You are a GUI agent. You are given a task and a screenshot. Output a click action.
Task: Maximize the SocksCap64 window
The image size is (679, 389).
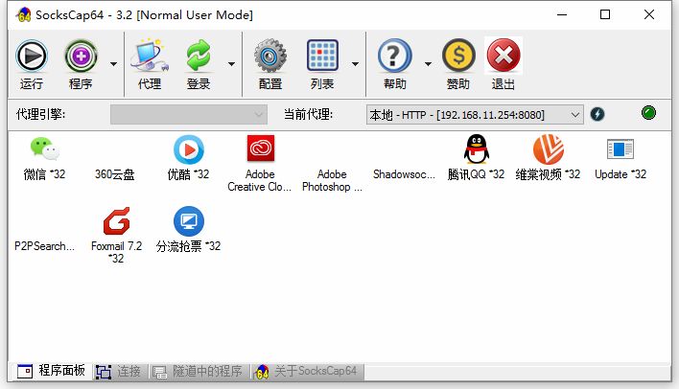(x=605, y=14)
